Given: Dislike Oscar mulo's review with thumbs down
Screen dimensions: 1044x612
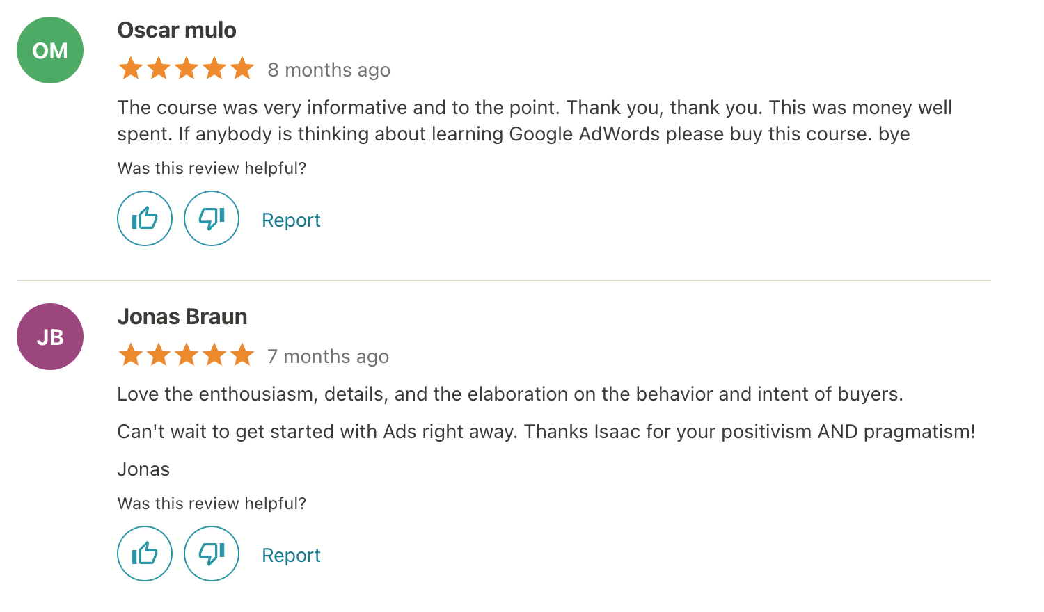Looking at the screenshot, I should [x=212, y=218].
